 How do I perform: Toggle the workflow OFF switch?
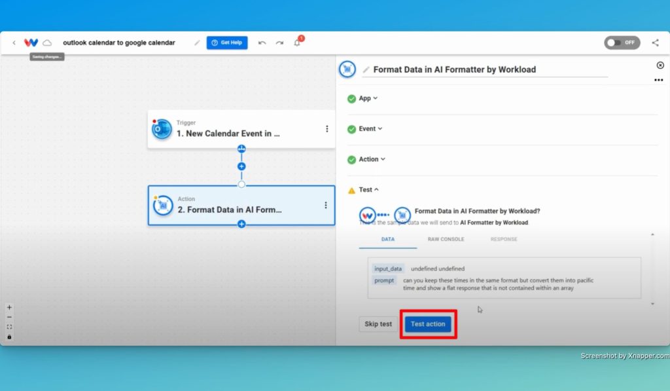click(x=622, y=43)
